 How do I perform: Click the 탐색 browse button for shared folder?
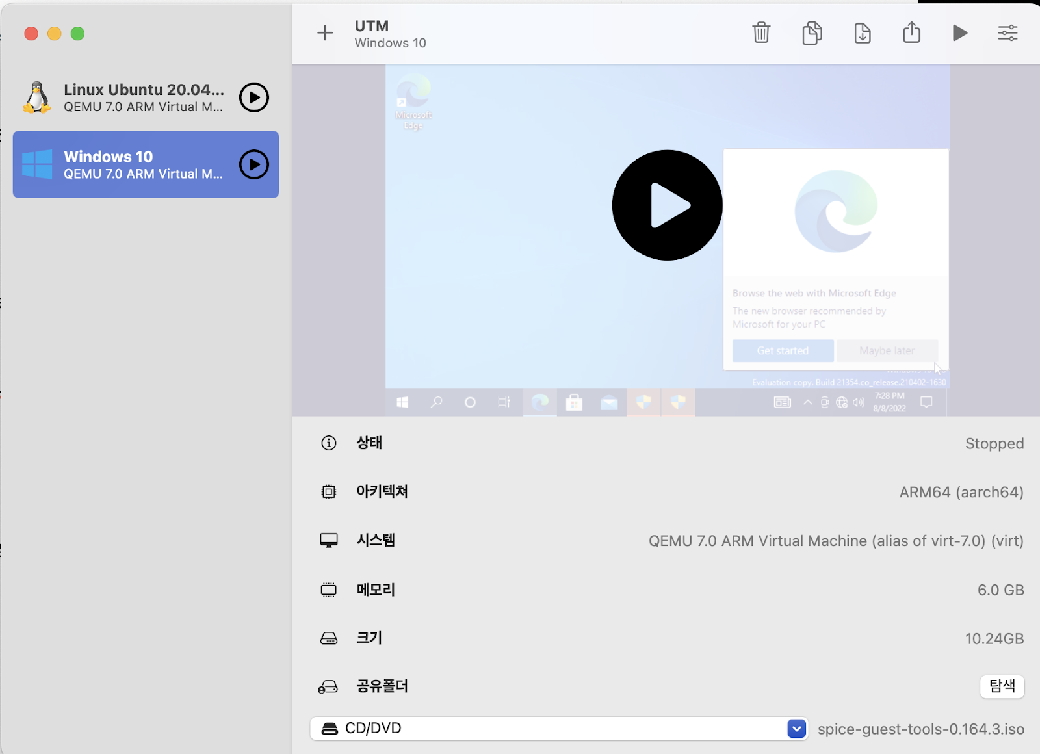tap(1002, 686)
